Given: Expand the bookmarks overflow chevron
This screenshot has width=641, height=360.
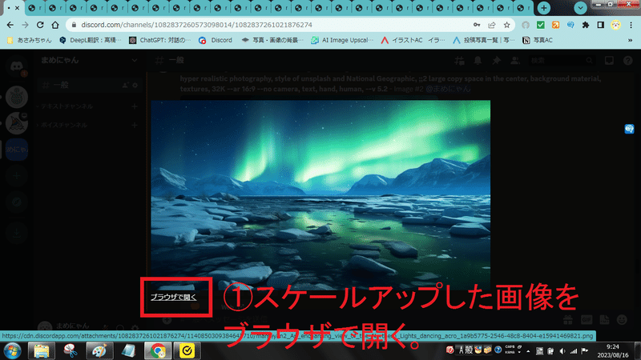Looking at the screenshot, I should [630, 40].
